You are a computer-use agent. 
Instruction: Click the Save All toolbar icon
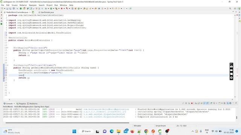pos(10,9)
